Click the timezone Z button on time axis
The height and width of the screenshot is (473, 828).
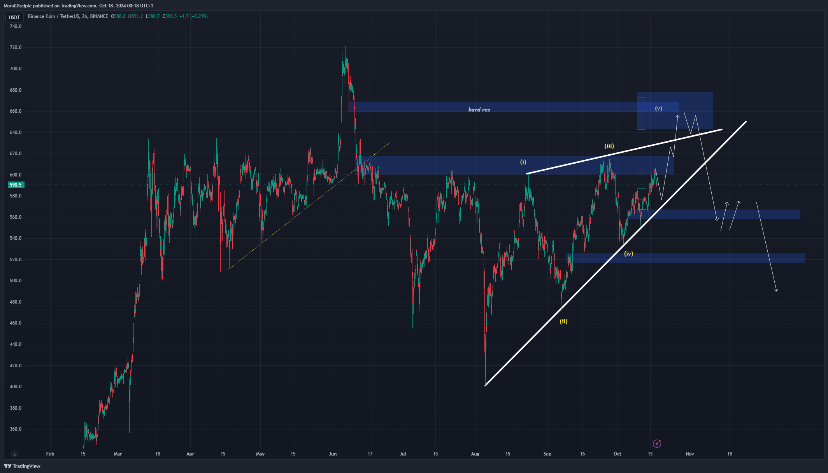tap(14, 454)
